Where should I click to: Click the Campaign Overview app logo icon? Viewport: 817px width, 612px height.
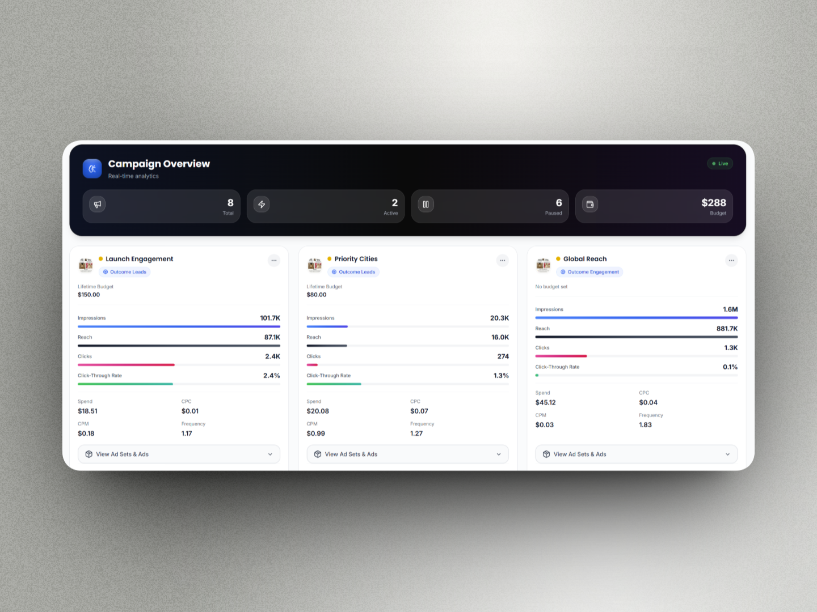coord(92,168)
